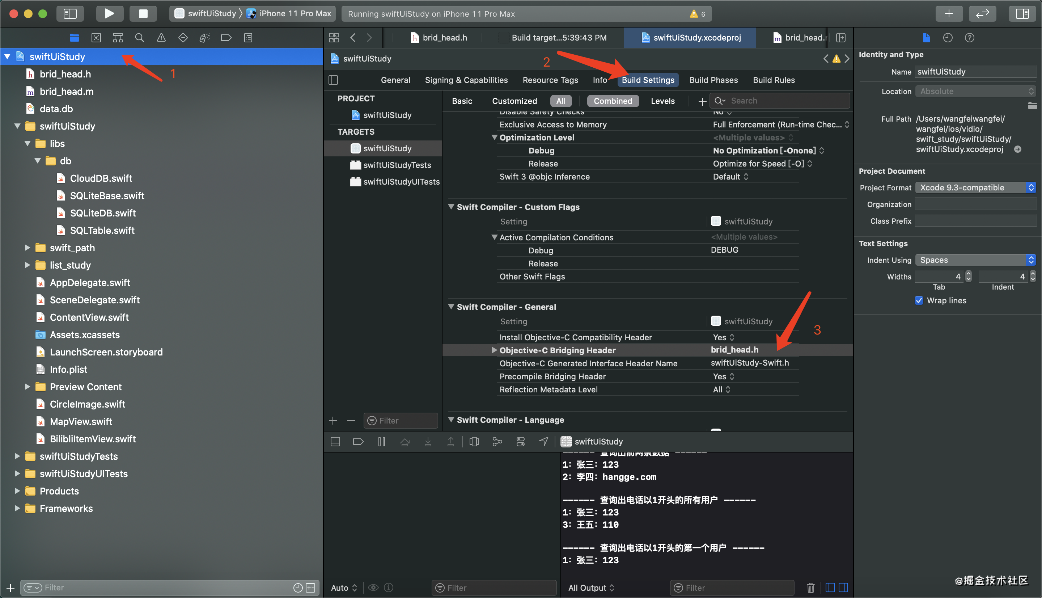
Task: Remove selected target with minus
Action: pyautogui.click(x=351, y=421)
